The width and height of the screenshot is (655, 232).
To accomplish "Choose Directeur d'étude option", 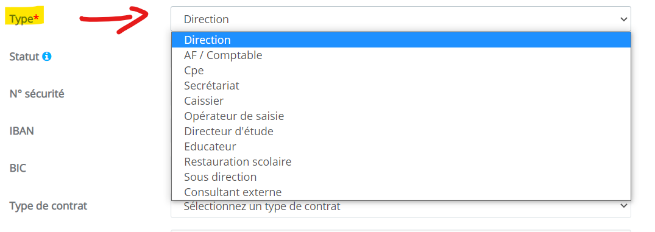I will tap(401, 132).
